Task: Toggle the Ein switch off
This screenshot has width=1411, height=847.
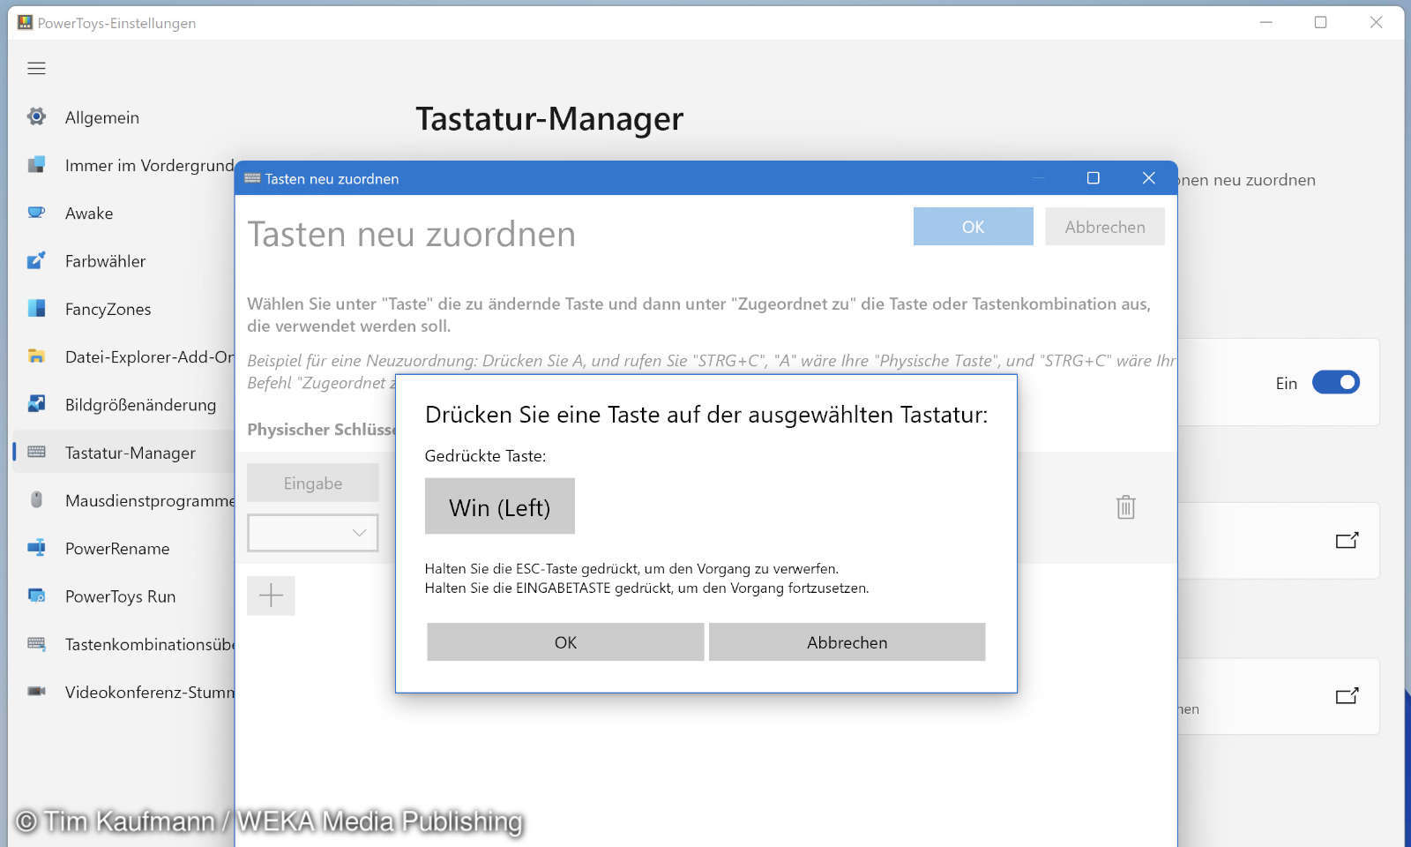Action: click(1336, 382)
